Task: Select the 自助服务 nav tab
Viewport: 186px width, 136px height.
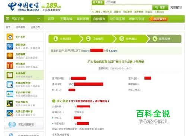Action: 99,19
